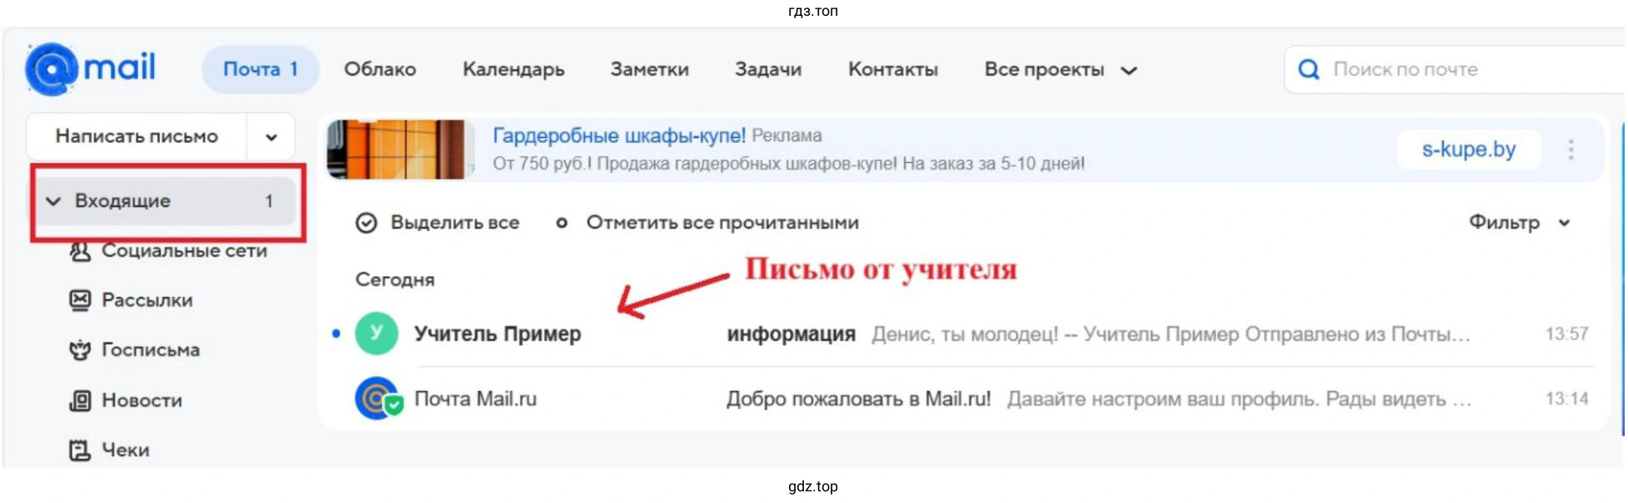Click the Социальные сети folder icon
Screen dimensions: 1628x503
(80, 251)
